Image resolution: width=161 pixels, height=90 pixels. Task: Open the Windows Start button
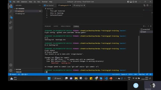click(49, 78)
